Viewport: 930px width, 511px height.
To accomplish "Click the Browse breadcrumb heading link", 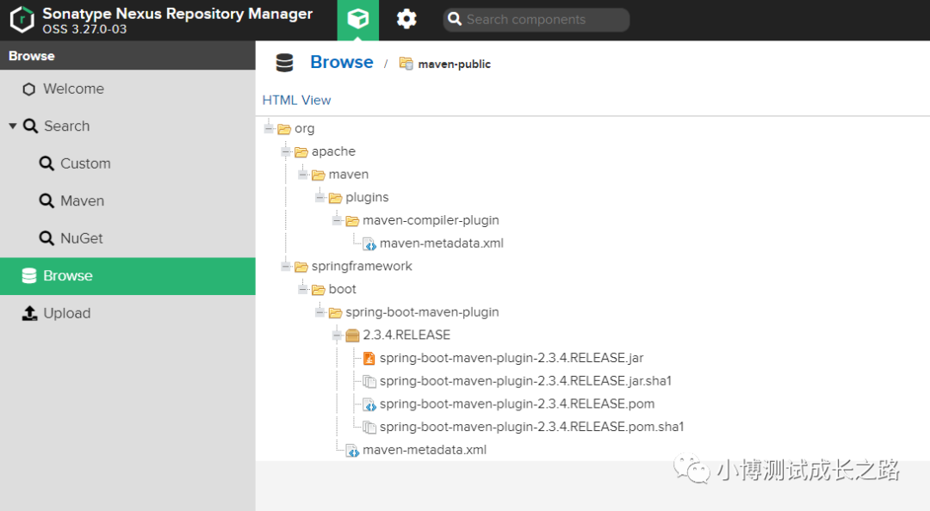I will tap(341, 62).
